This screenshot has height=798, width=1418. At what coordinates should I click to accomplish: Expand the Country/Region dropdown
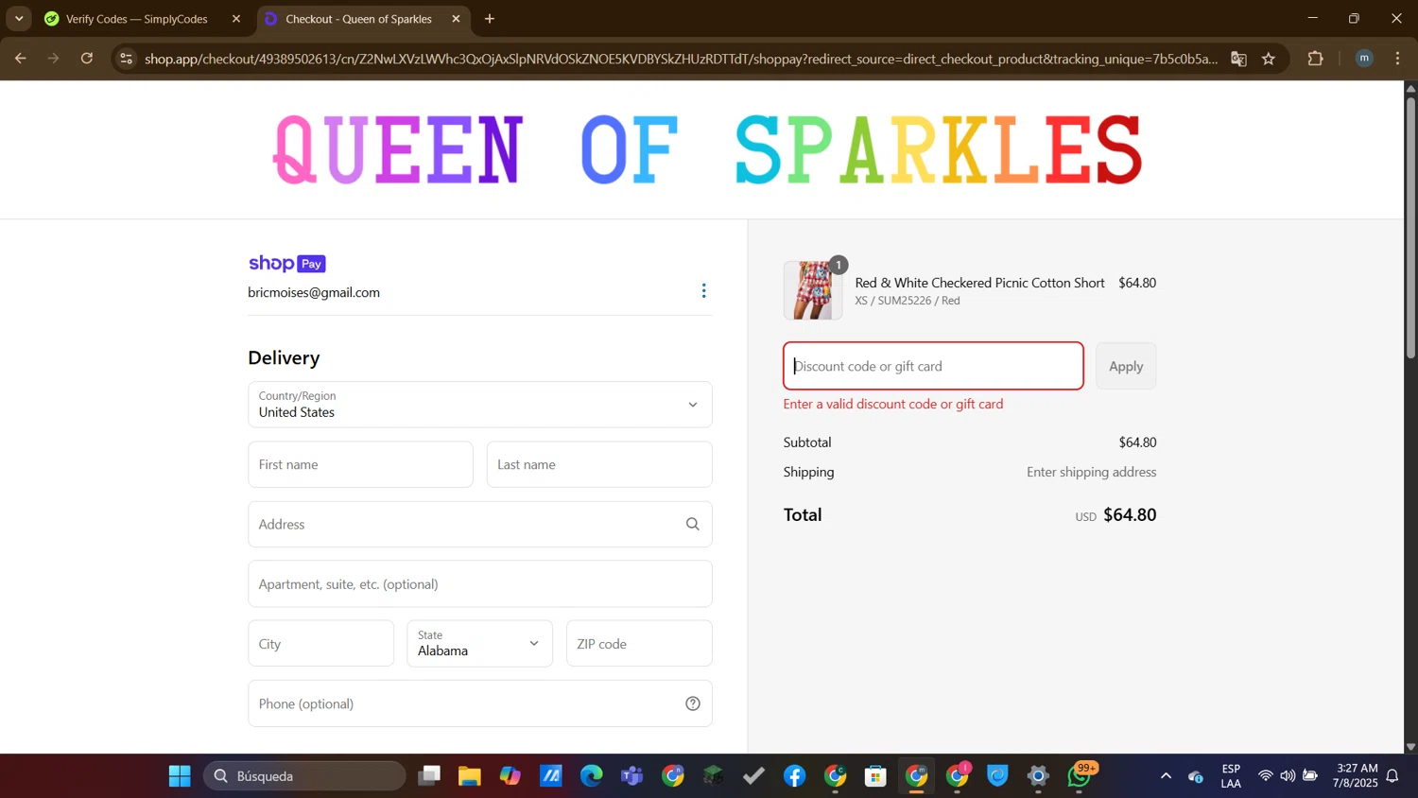[x=480, y=405]
